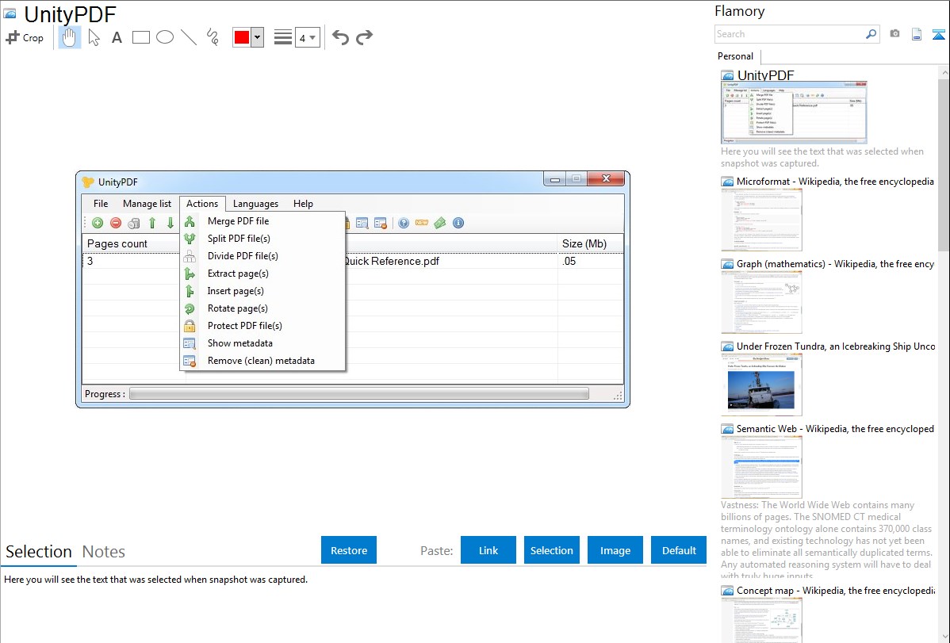Screen dimensions: 950x643
Task: Expand the line width dropdown
Action: coord(312,37)
